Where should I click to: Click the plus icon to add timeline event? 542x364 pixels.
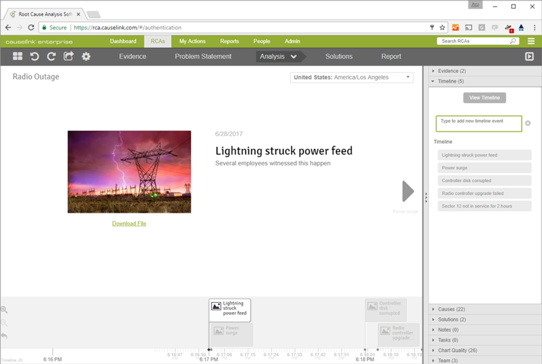(x=529, y=123)
